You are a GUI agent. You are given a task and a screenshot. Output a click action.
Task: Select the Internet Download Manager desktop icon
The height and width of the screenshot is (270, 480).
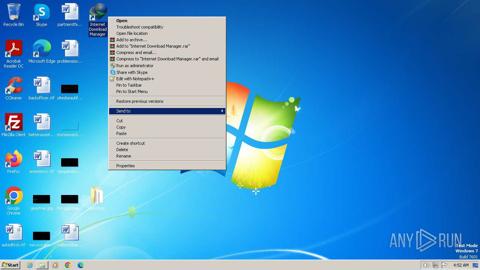tap(97, 20)
